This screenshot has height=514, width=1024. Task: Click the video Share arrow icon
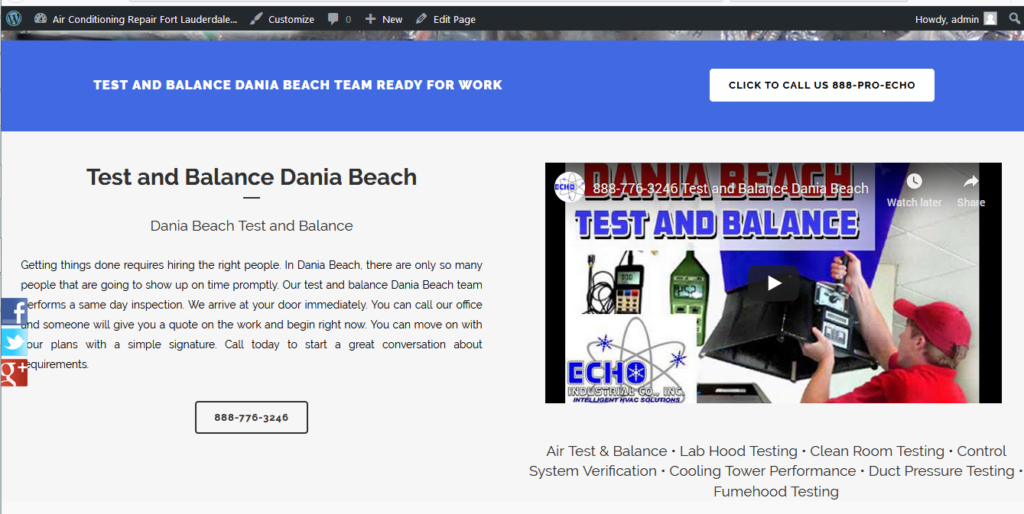pos(970,182)
